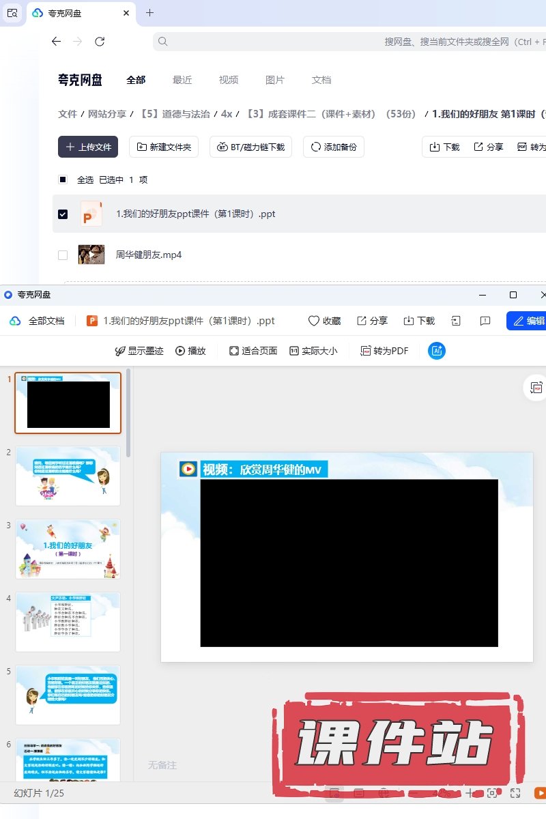546x819 pixels.
Task: Check the 周华健朋友.mp4 file checkbox
Action: [63, 255]
